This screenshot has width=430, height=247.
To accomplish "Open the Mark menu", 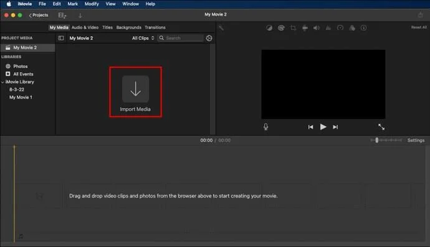I will (x=73, y=4).
